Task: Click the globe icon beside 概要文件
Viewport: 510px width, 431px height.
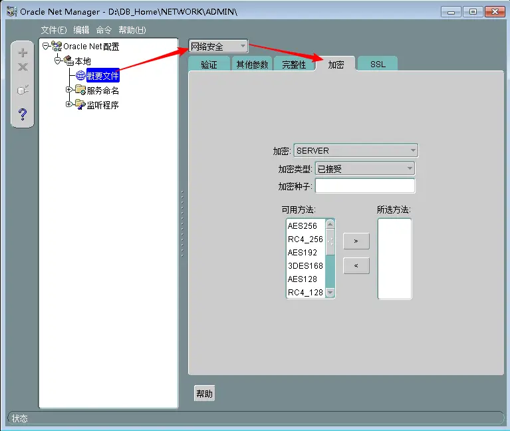Action: pyautogui.click(x=80, y=75)
